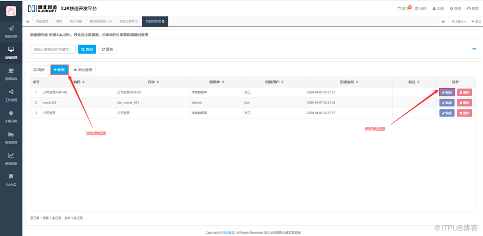The height and width of the screenshot is (236, 483).
Task: Expand the 关闭操作 dropdown
Action: [x=458, y=21]
